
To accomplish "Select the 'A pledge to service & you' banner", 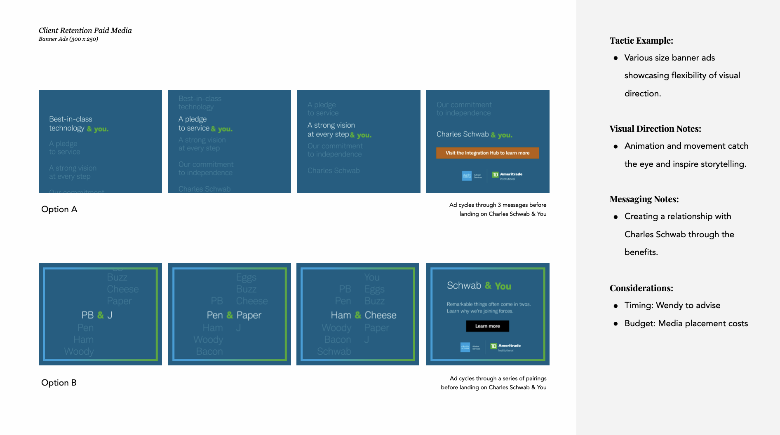I will (230, 141).
